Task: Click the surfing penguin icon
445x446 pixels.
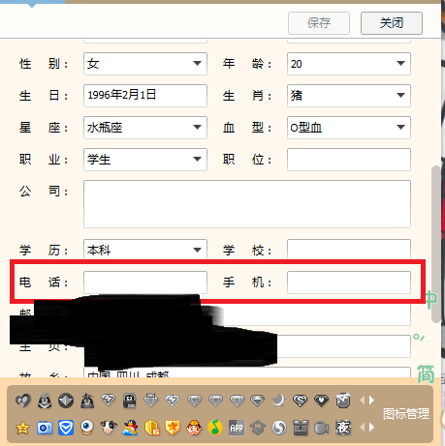Action: pyautogui.click(x=130, y=428)
